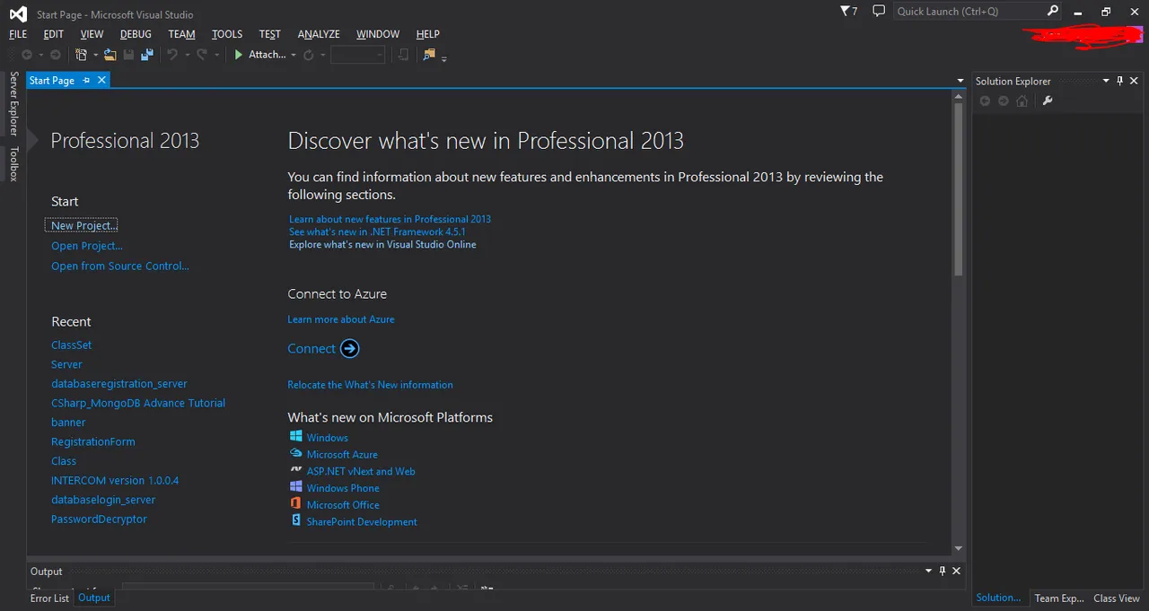This screenshot has width=1149, height=611.
Task: Open the document tab list dropdown arrow
Action: [960, 81]
